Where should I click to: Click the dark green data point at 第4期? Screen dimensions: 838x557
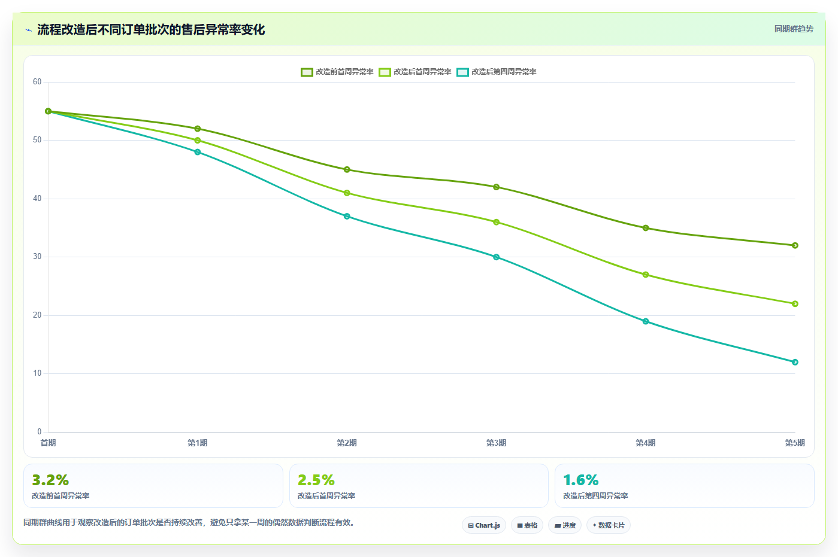tap(646, 228)
